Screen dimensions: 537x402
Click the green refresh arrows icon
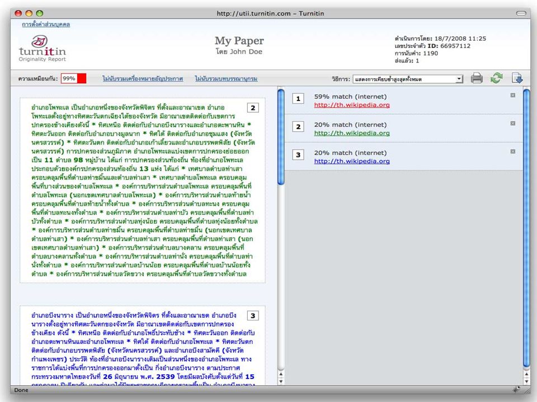point(496,78)
